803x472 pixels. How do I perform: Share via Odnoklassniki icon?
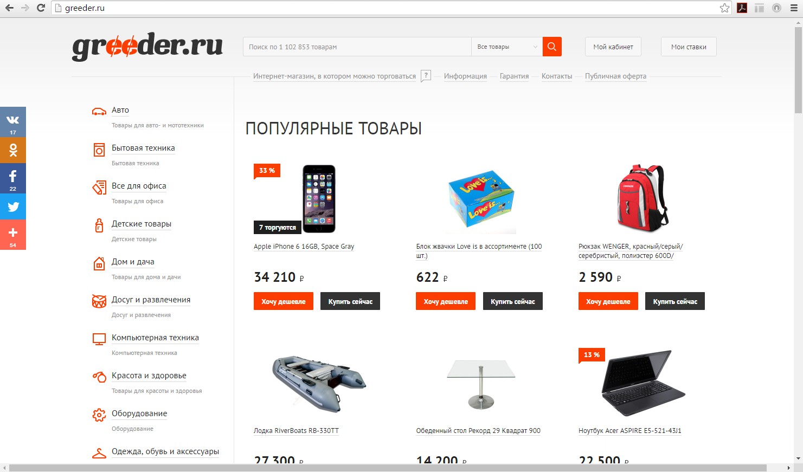click(13, 150)
